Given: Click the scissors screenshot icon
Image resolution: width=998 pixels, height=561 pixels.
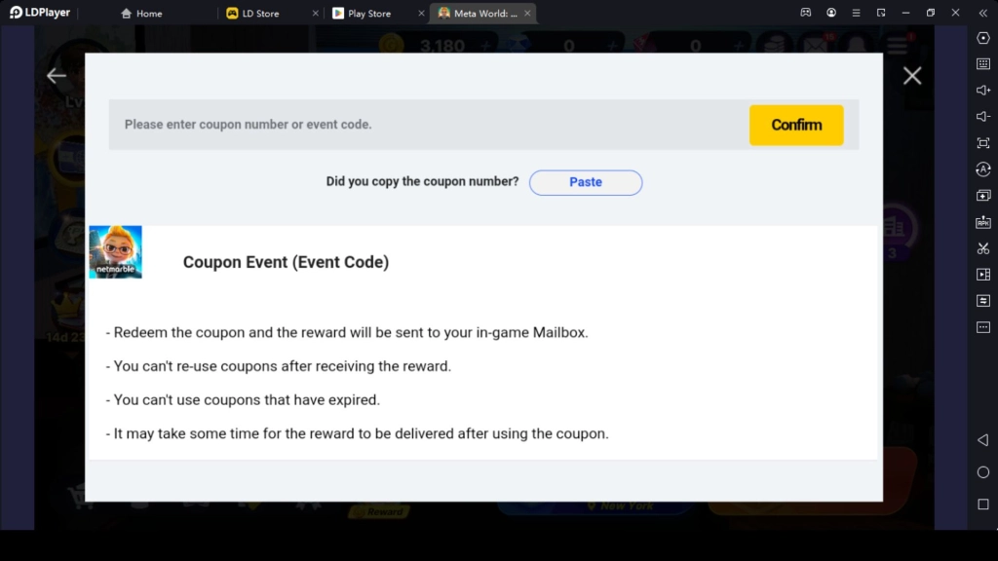Looking at the screenshot, I should pos(983,248).
